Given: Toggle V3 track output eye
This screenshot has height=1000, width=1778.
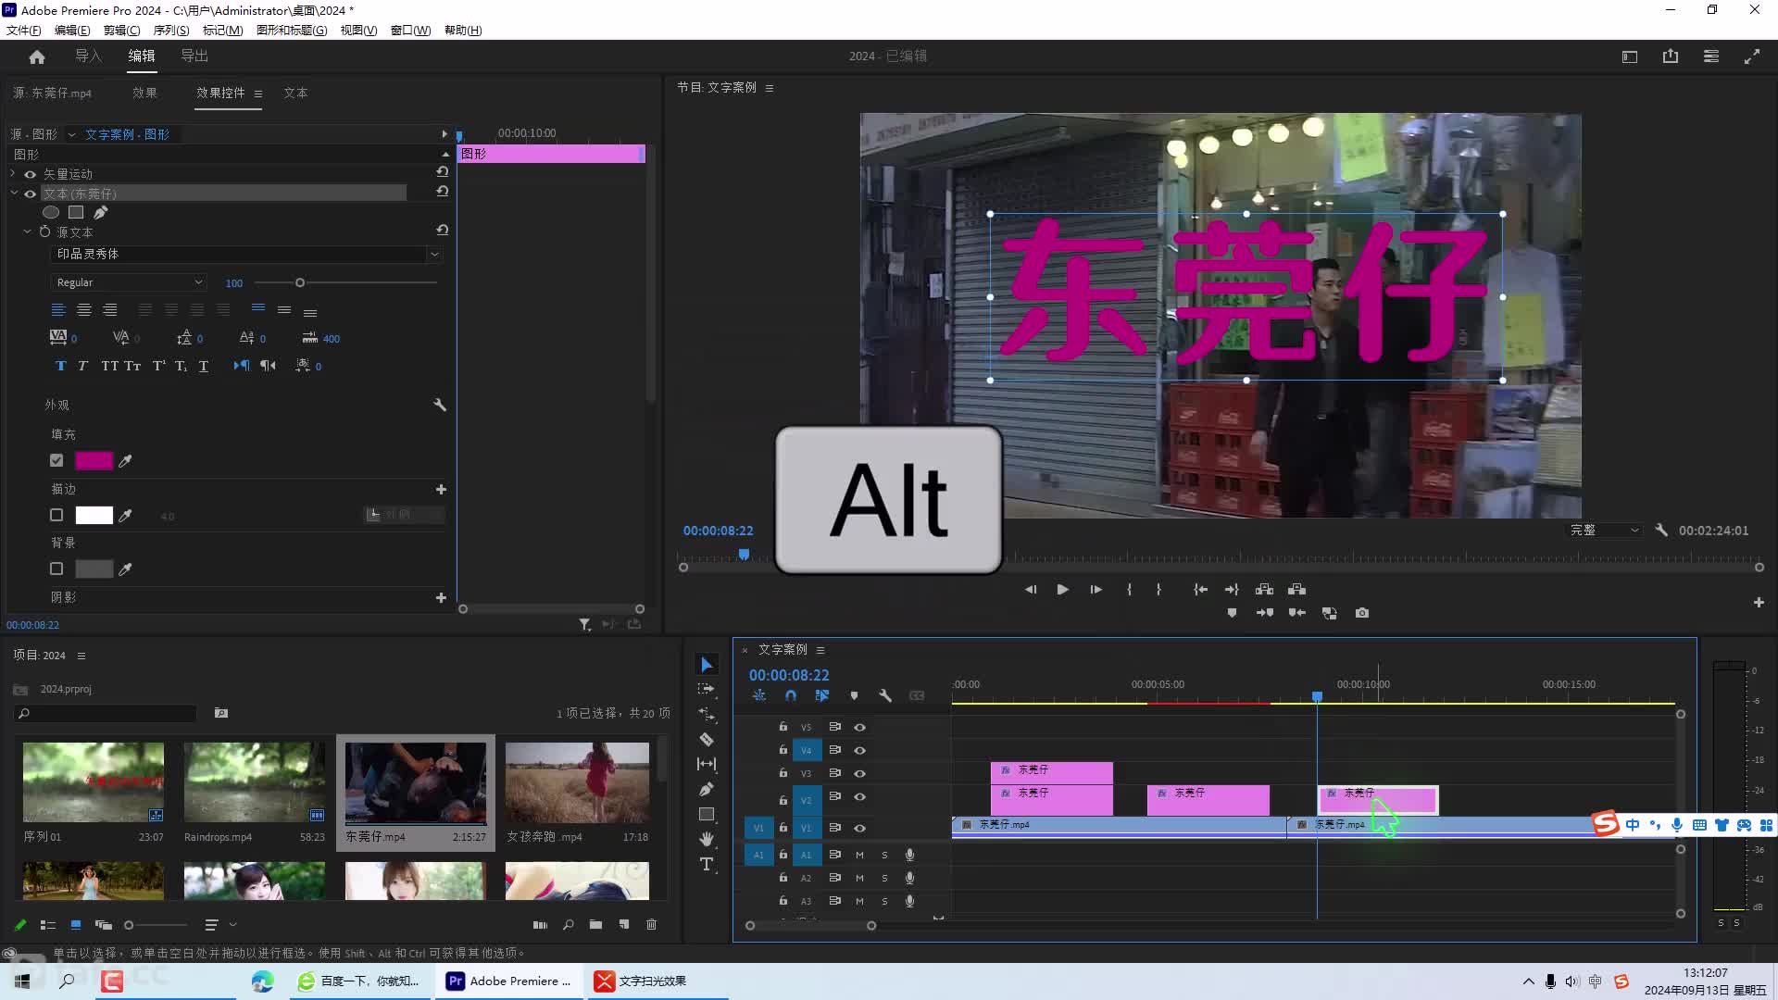Looking at the screenshot, I should [x=859, y=773].
